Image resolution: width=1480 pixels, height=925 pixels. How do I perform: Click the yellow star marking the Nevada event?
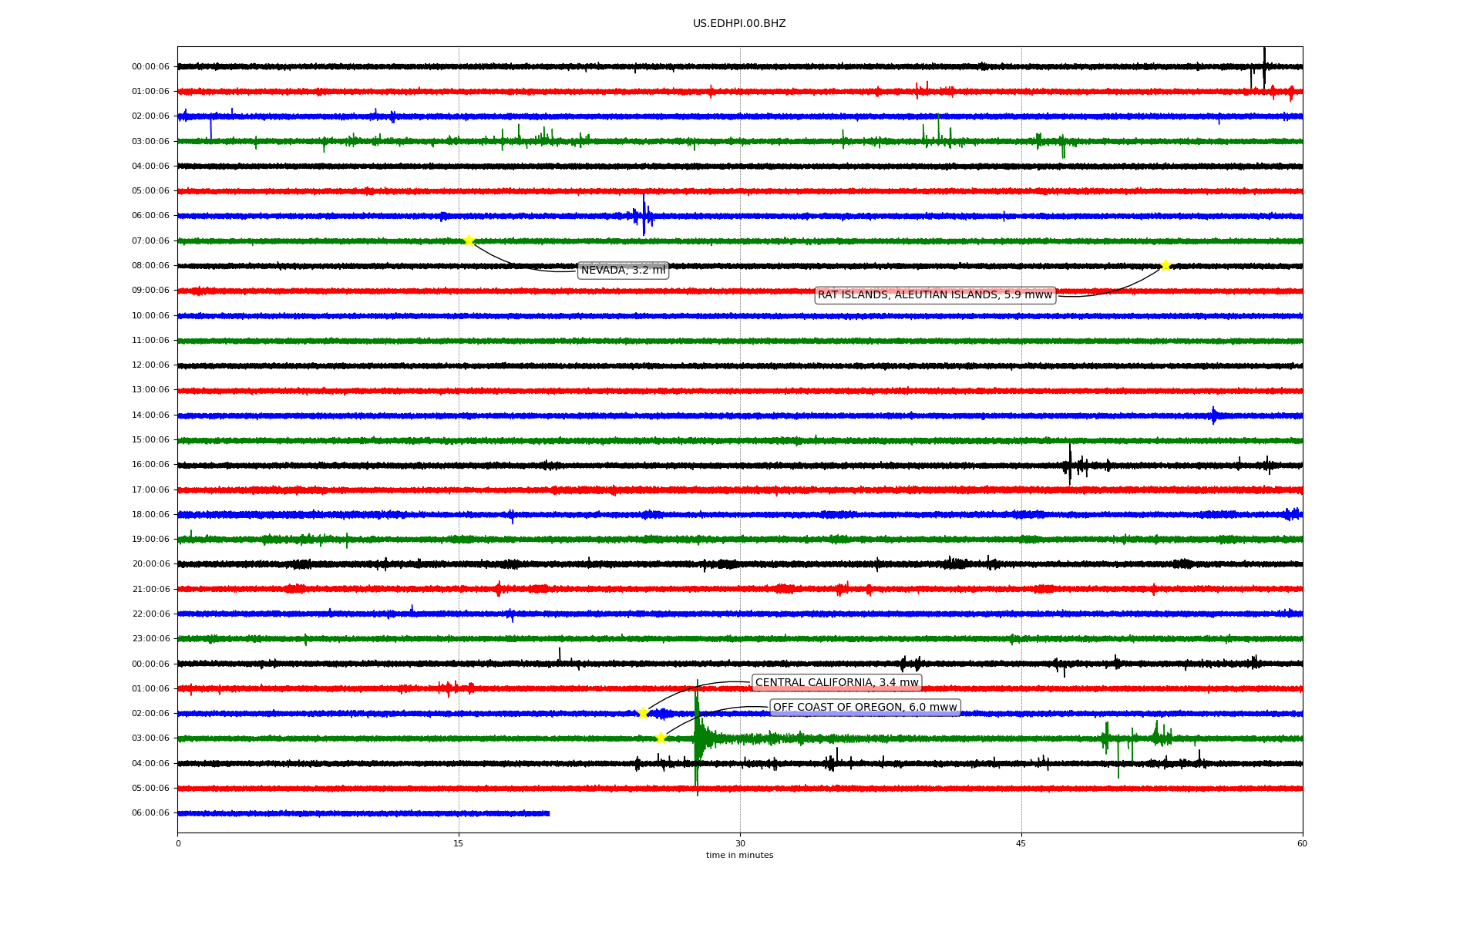(469, 240)
